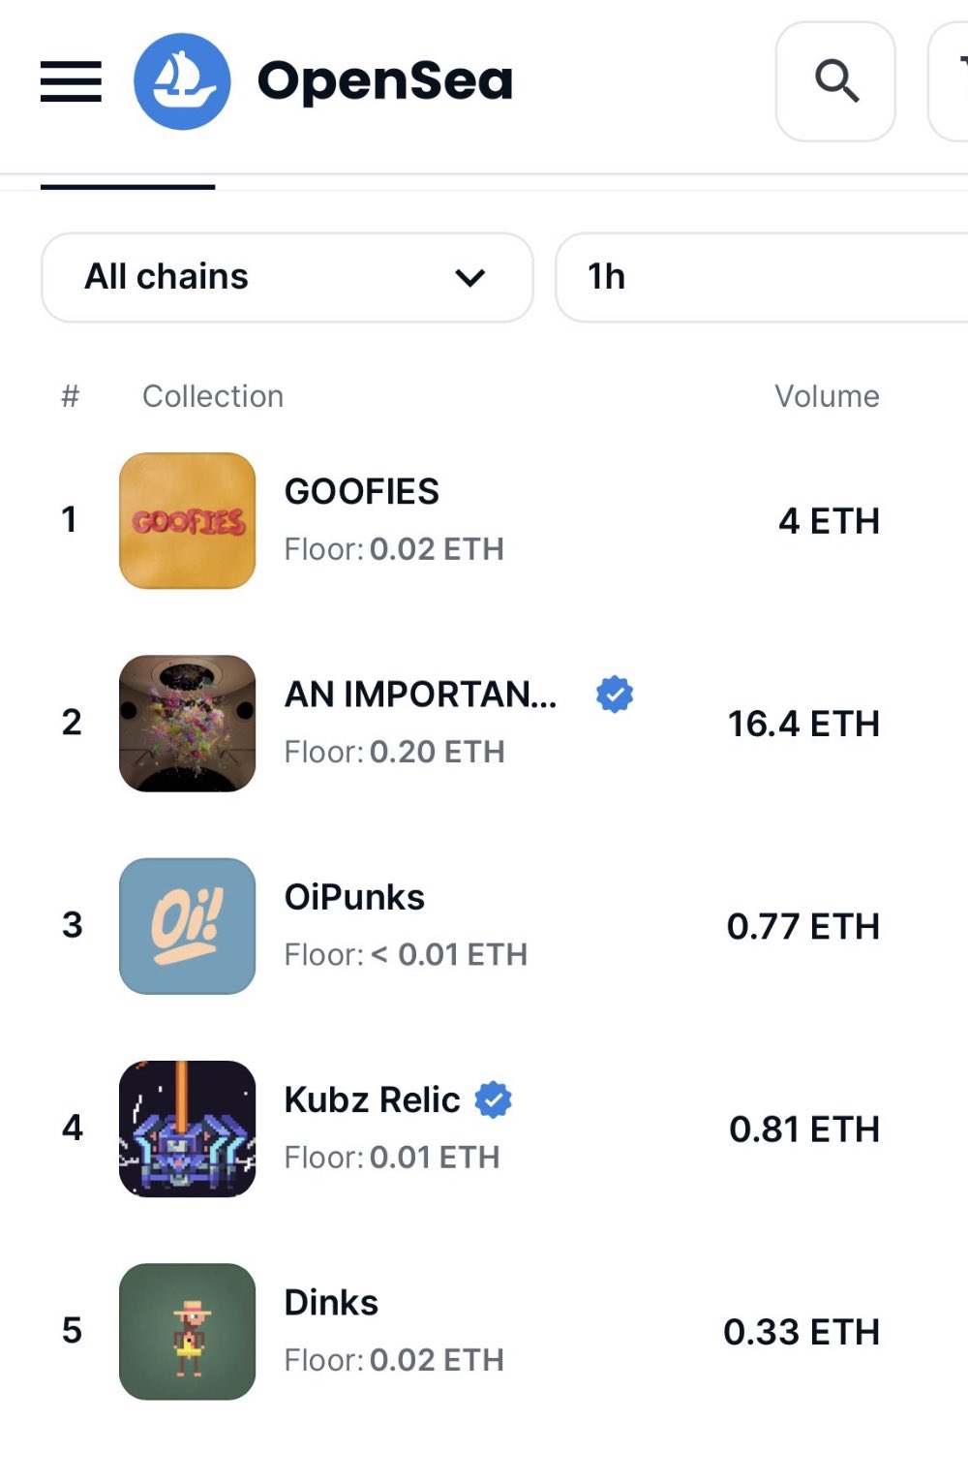Image resolution: width=968 pixels, height=1484 pixels.
Task: Open the Kubz Relic pixel chest image
Action: (188, 1128)
